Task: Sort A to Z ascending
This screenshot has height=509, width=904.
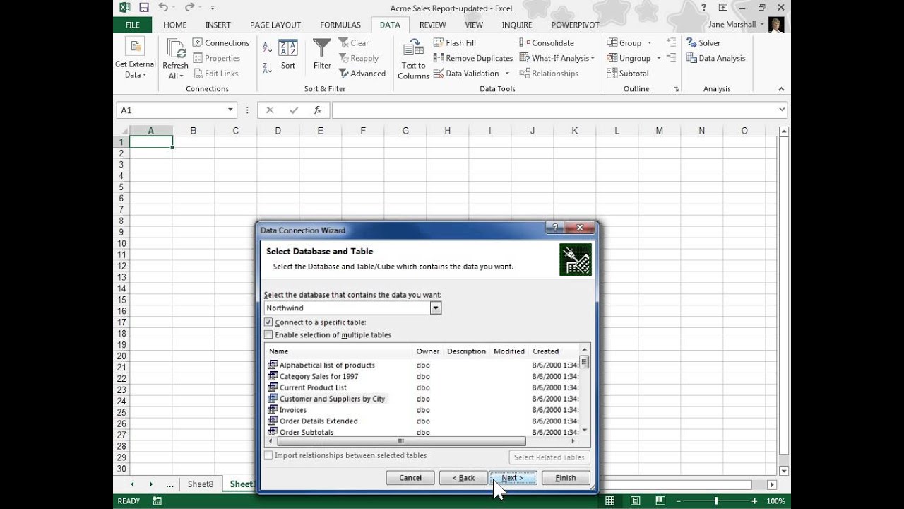Action: (x=268, y=47)
